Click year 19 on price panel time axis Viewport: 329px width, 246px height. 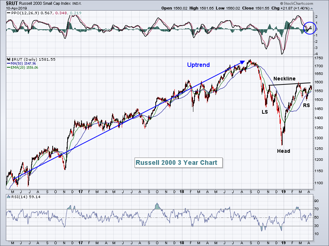tap(283, 192)
